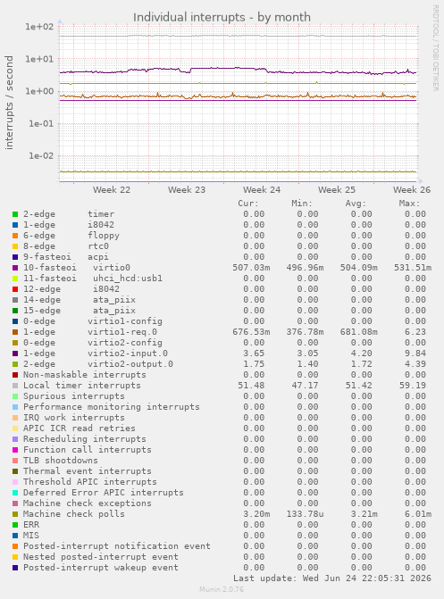Image resolution: width=444 pixels, height=599 pixels.
Task: Click the '11-fasteoi uhci_hcd:usb1' legend label
Action: (x=93, y=279)
